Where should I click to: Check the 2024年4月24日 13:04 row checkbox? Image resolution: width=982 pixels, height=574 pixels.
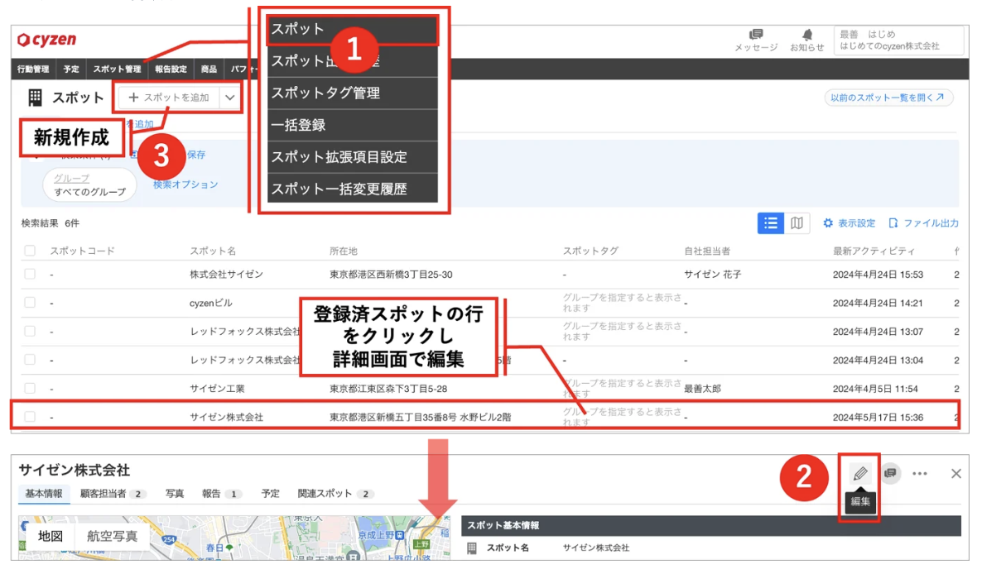coord(30,360)
